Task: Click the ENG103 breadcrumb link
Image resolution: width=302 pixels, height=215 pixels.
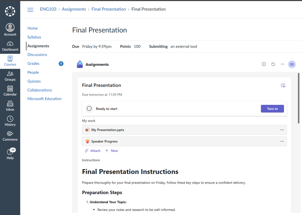Action: tap(48, 9)
